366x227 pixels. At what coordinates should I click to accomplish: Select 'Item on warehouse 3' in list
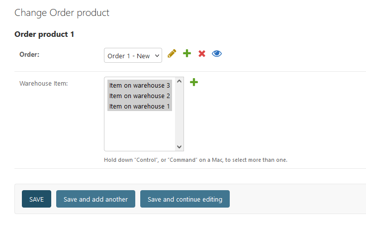click(140, 85)
